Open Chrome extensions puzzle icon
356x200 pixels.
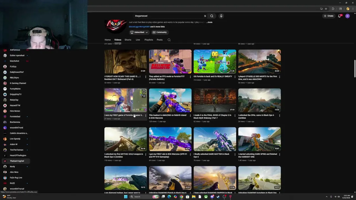pyautogui.click(x=333, y=9)
